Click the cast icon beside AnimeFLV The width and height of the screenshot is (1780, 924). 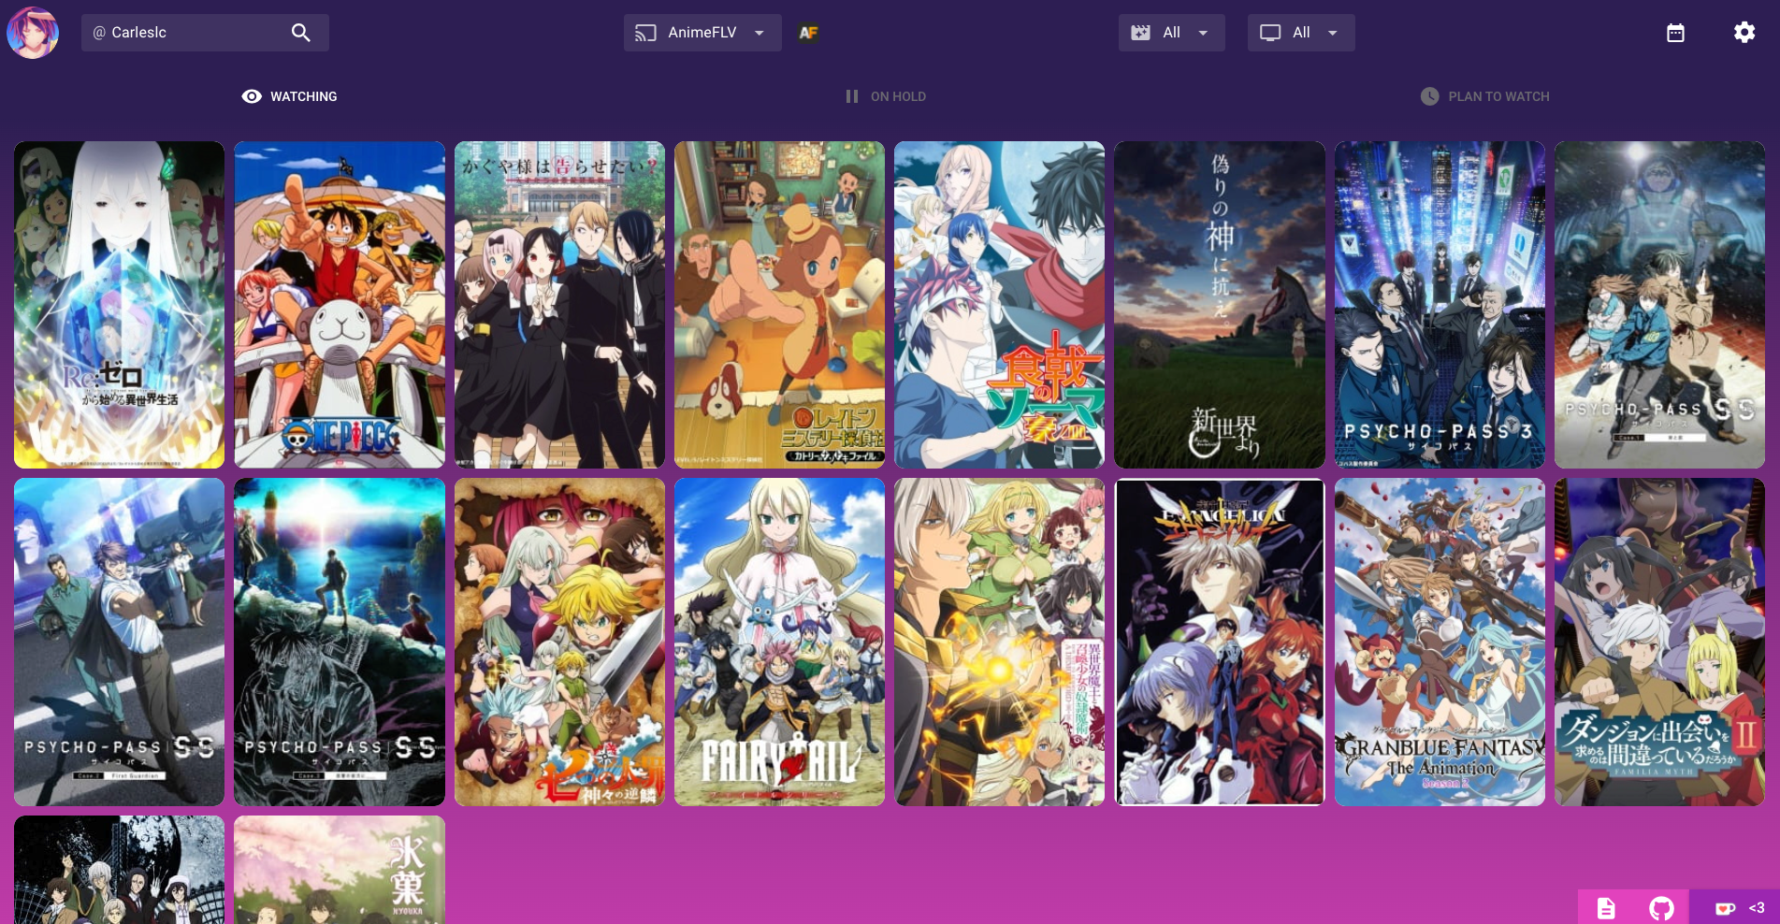click(645, 33)
